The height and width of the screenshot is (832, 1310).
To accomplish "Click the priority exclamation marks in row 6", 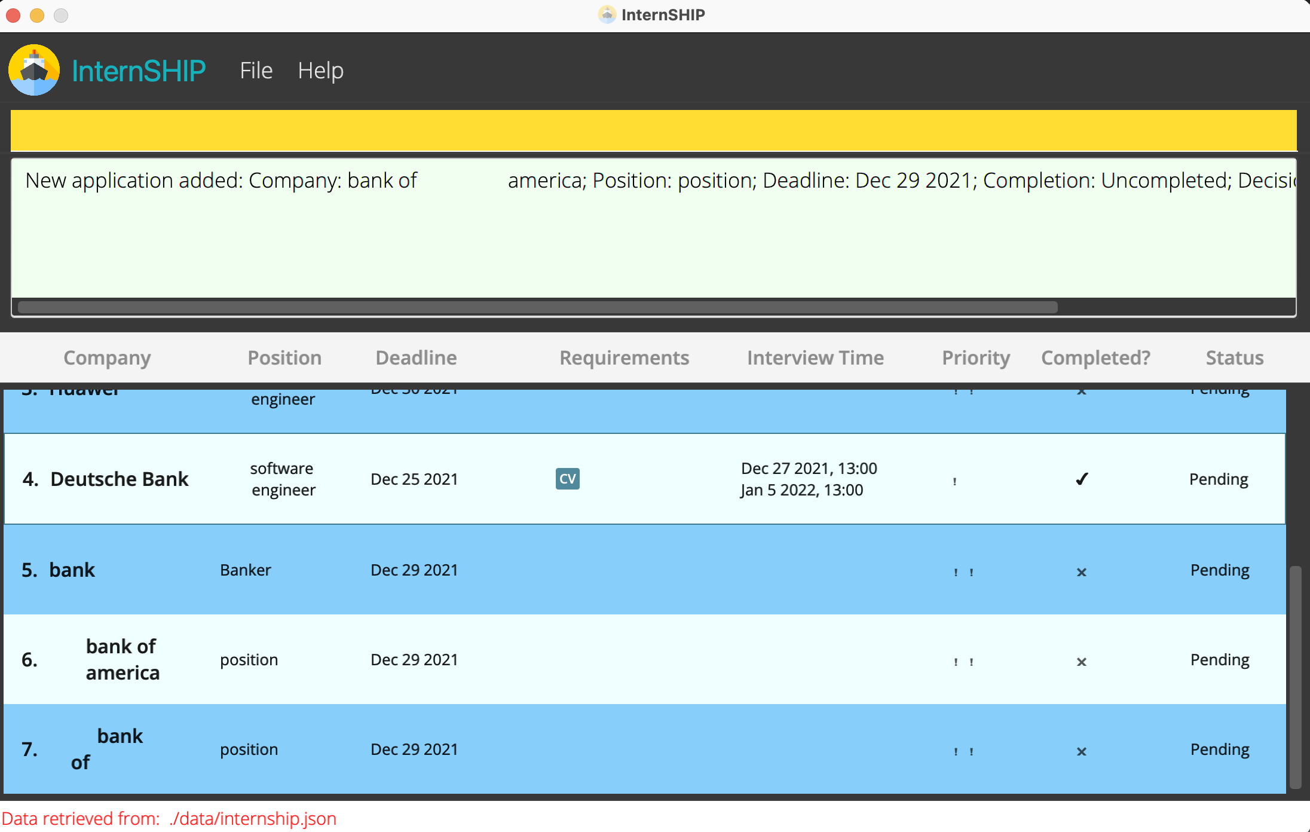I will click(963, 662).
